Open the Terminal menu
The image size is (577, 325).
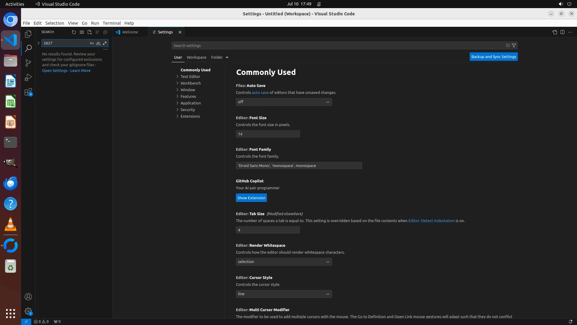[111, 23]
